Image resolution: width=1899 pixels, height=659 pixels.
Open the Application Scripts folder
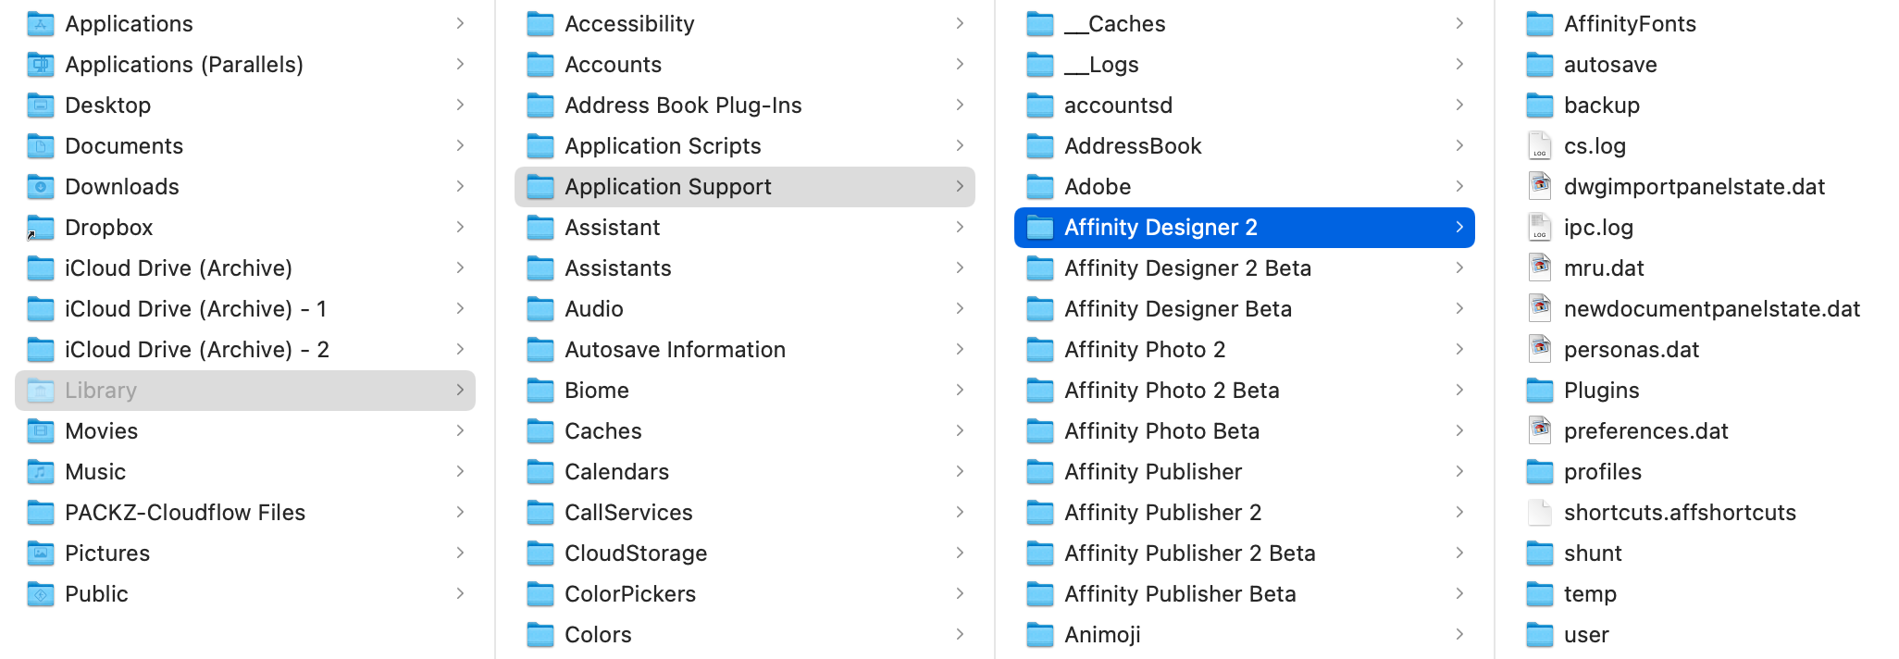[x=745, y=146]
